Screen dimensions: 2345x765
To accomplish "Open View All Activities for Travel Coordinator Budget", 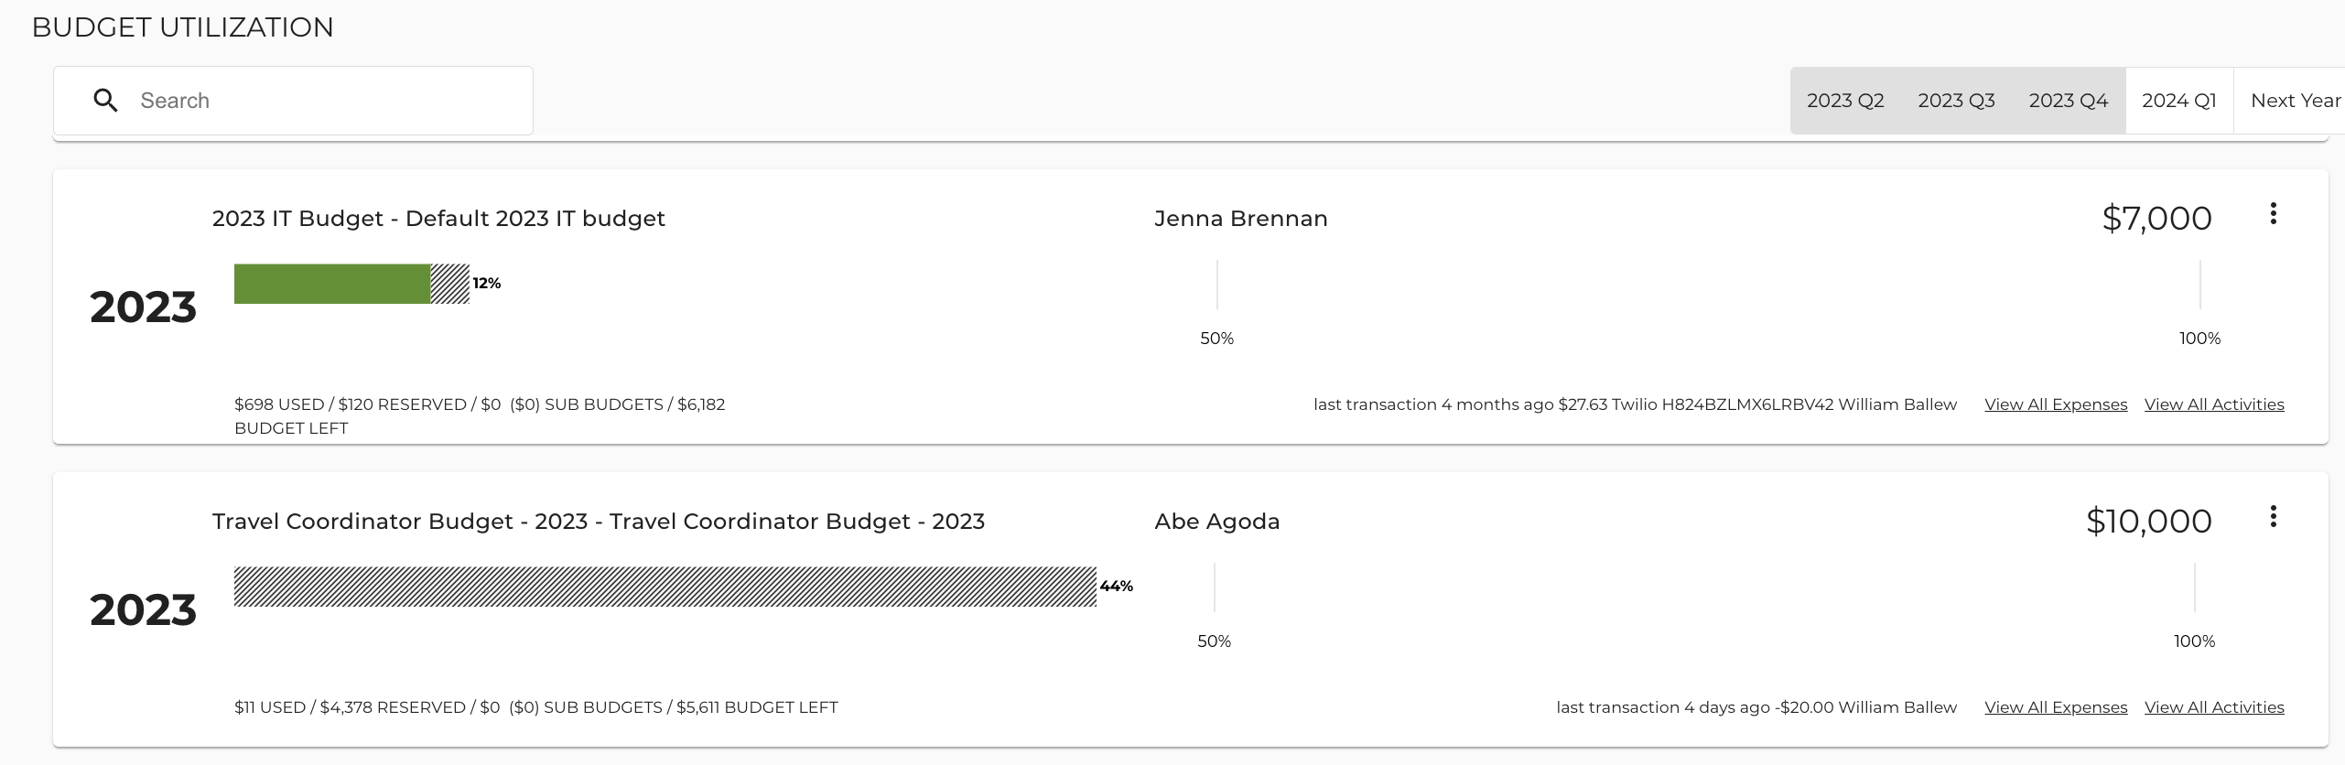I will [2214, 706].
